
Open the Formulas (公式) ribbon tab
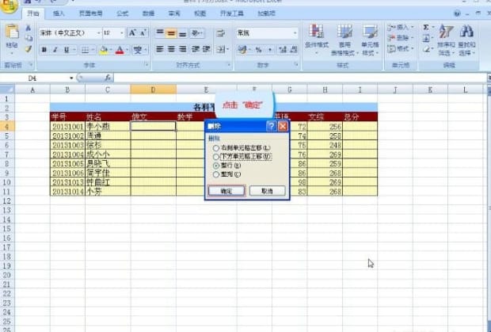tap(122, 13)
